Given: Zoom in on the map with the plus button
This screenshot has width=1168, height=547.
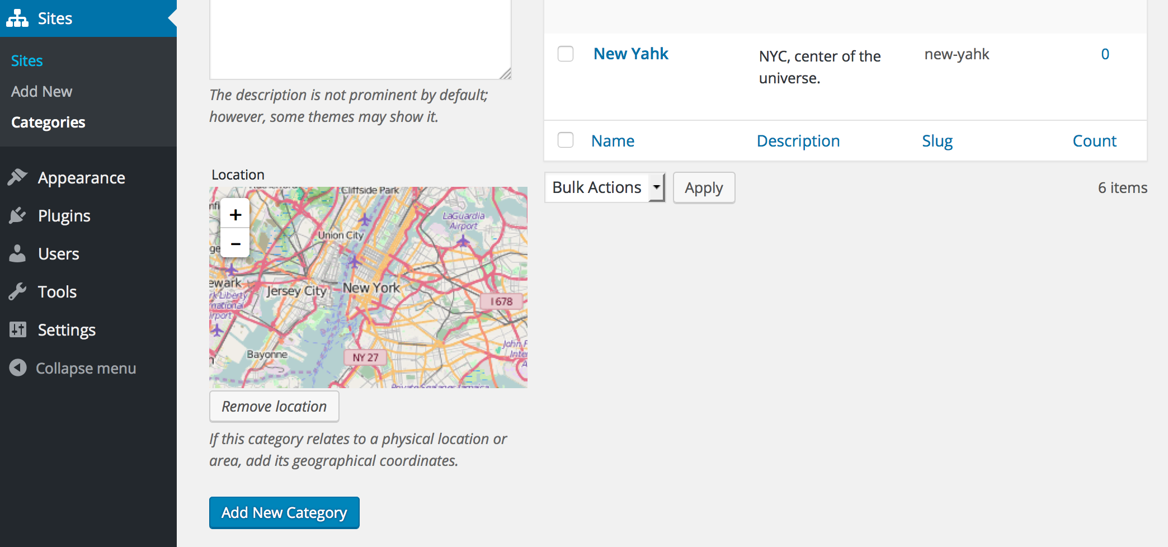Looking at the screenshot, I should tap(236, 214).
